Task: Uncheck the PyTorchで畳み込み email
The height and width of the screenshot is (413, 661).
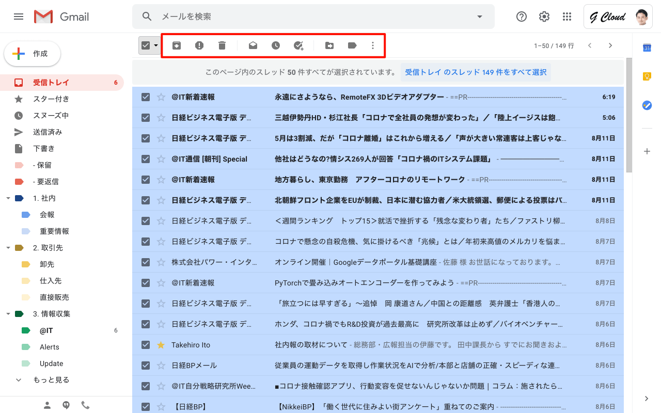Action: [x=146, y=283]
